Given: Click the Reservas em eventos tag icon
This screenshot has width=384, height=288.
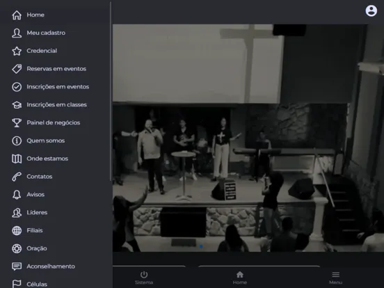Looking at the screenshot, I should click(x=17, y=69).
